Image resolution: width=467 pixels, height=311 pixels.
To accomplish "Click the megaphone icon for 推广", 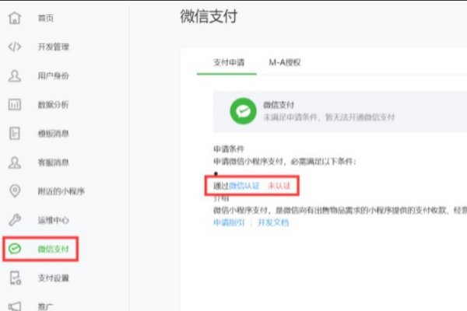I will tap(15, 306).
